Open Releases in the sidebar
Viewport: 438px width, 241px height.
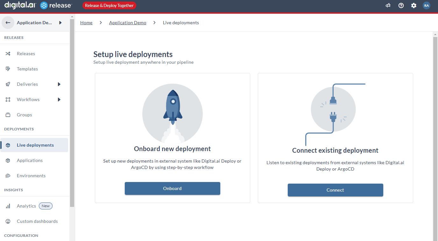(x=26, y=54)
